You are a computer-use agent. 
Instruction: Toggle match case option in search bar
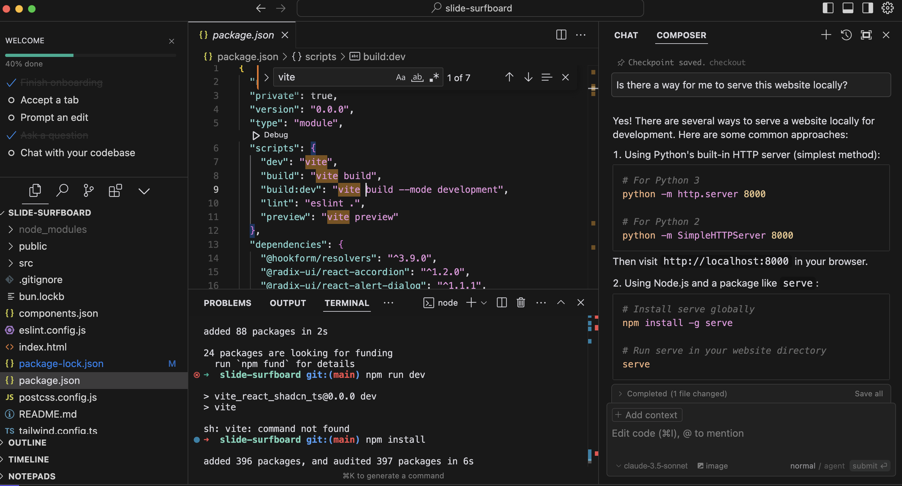399,77
